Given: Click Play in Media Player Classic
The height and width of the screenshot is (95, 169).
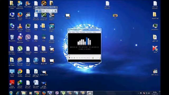Looking at the screenshot, I should 69,58.
